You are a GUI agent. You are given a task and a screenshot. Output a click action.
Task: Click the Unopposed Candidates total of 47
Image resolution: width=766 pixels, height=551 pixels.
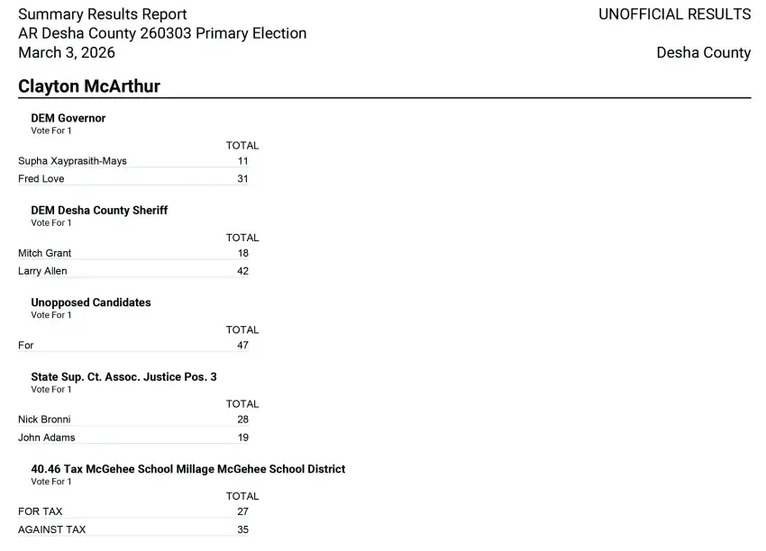[242, 346]
